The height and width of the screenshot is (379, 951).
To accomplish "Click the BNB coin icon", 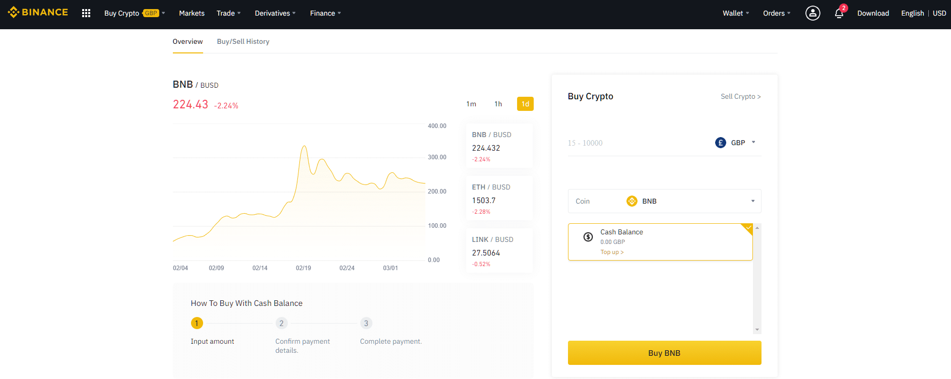I will (632, 201).
